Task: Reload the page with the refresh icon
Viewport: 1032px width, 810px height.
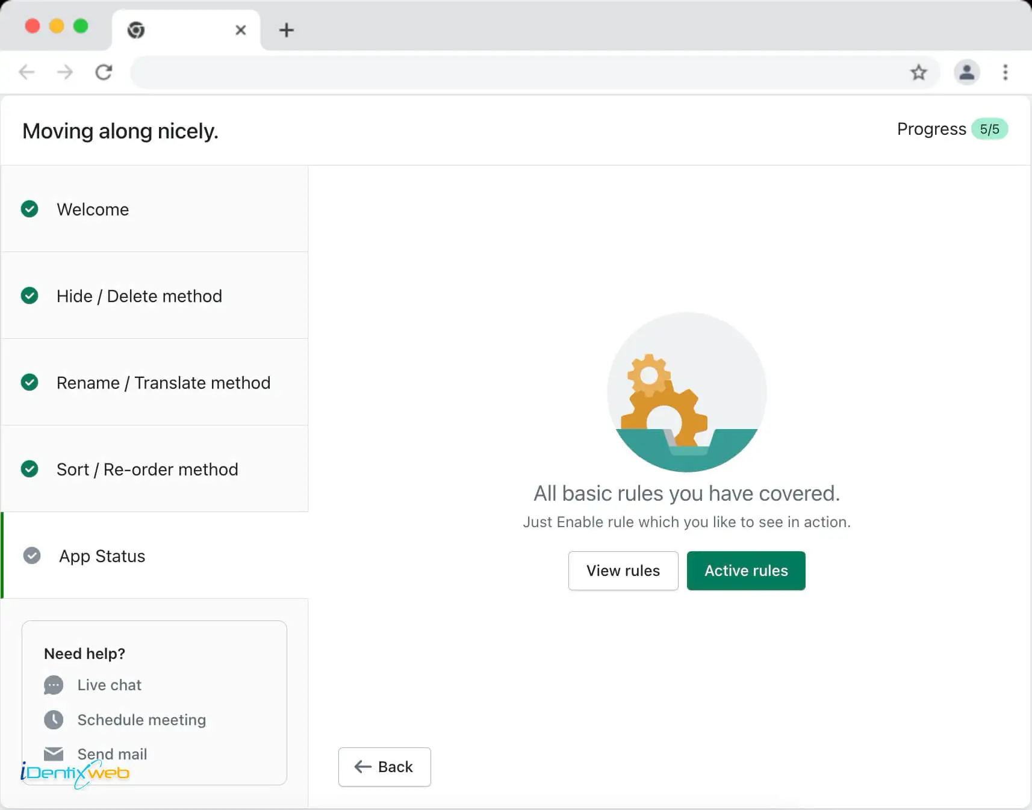Action: pyautogui.click(x=104, y=73)
